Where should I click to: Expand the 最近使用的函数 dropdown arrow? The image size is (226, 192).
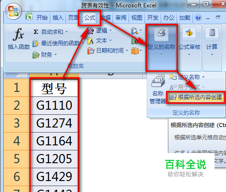(x=83, y=43)
